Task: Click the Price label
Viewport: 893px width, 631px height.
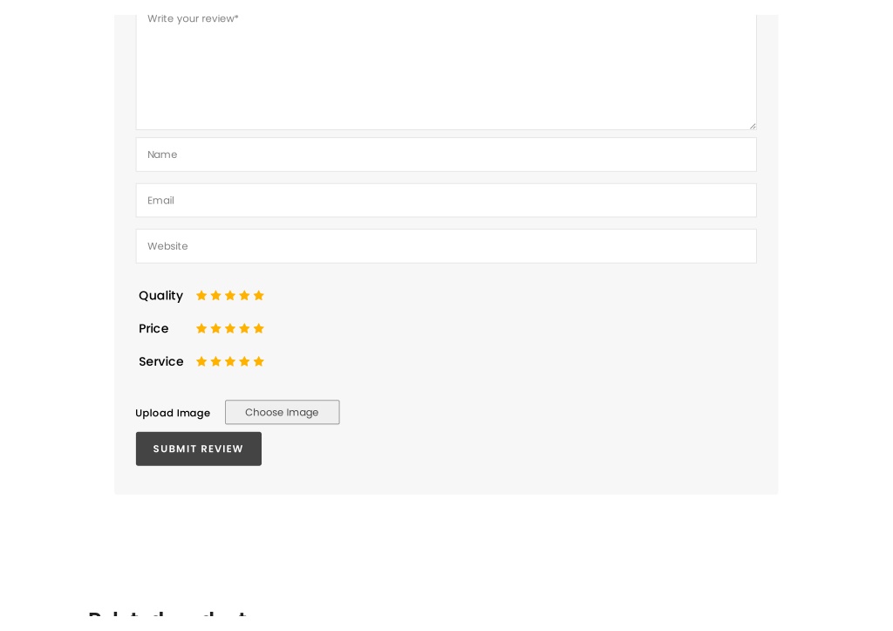Action: (153, 328)
